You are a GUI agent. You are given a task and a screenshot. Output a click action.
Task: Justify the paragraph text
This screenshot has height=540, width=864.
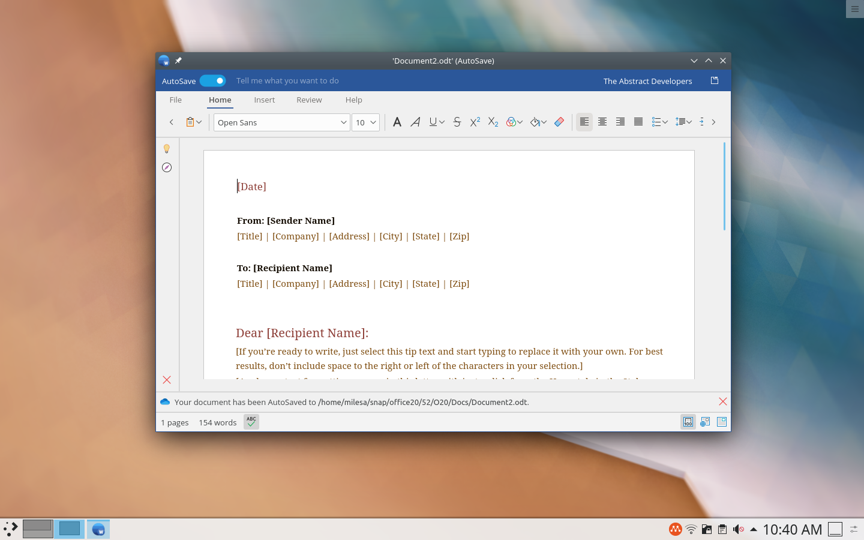(x=638, y=122)
